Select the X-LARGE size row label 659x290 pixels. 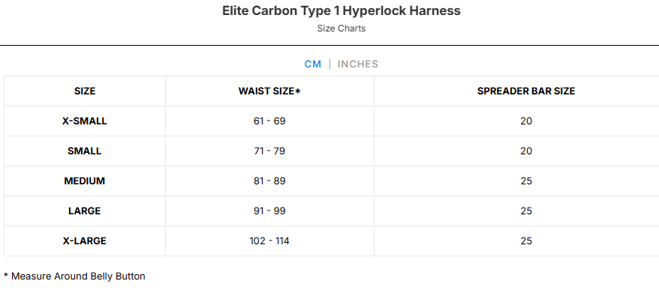(x=85, y=241)
